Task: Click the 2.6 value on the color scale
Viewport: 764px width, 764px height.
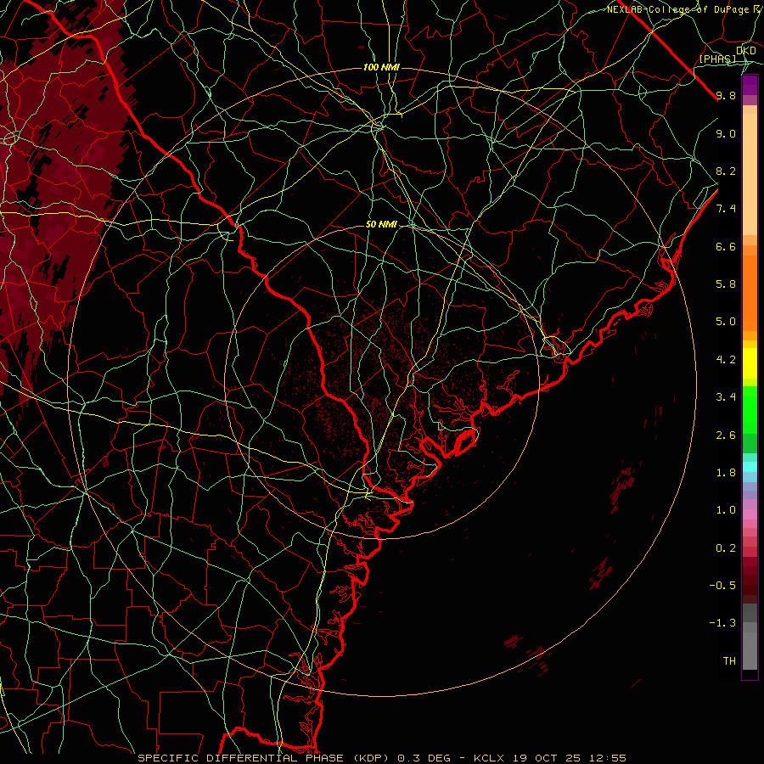Action: (726, 435)
